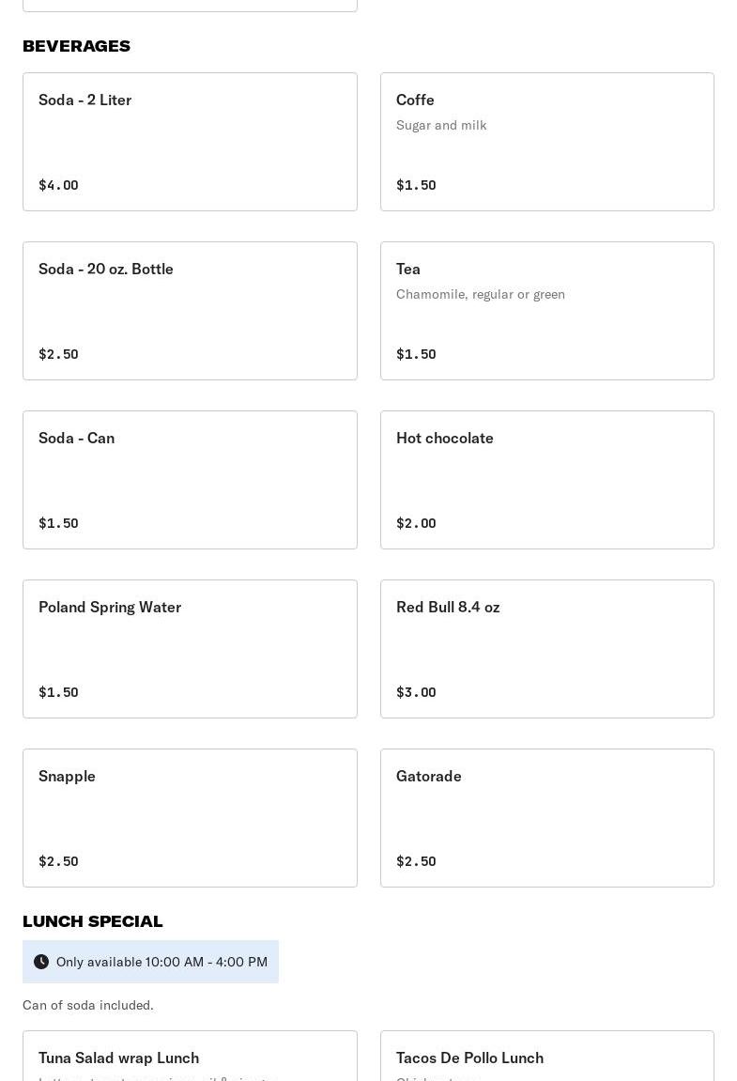The width and height of the screenshot is (737, 1081).
Task: Click the $2.00 Hot chocolate price
Action: coord(416,523)
